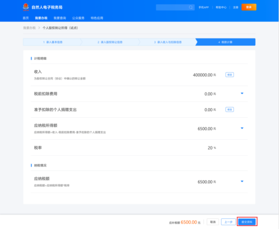
Task: Expand the 税前扣除费用 row arrow
Action: point(242,94)
